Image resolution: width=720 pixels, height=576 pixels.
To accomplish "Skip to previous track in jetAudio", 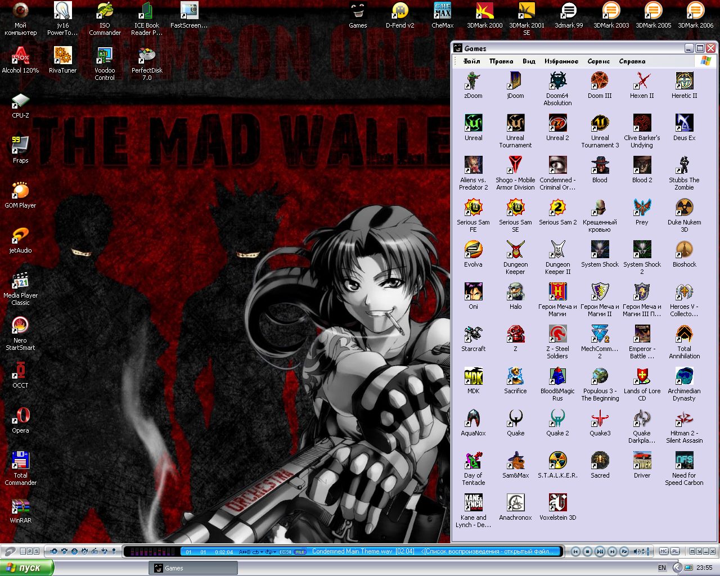I will point(575,552).
